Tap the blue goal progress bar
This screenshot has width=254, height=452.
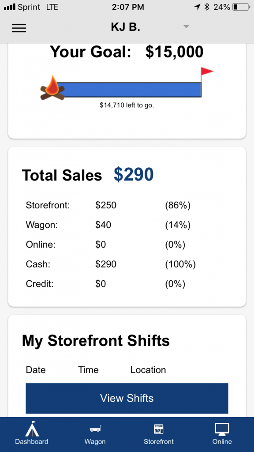130,90
